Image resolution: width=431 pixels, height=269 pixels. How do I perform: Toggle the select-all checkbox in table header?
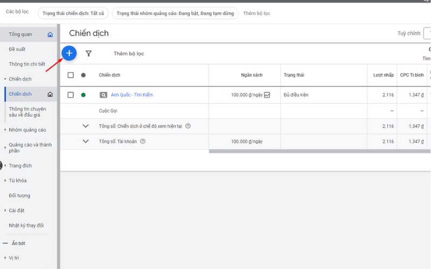tap(71, 75)
